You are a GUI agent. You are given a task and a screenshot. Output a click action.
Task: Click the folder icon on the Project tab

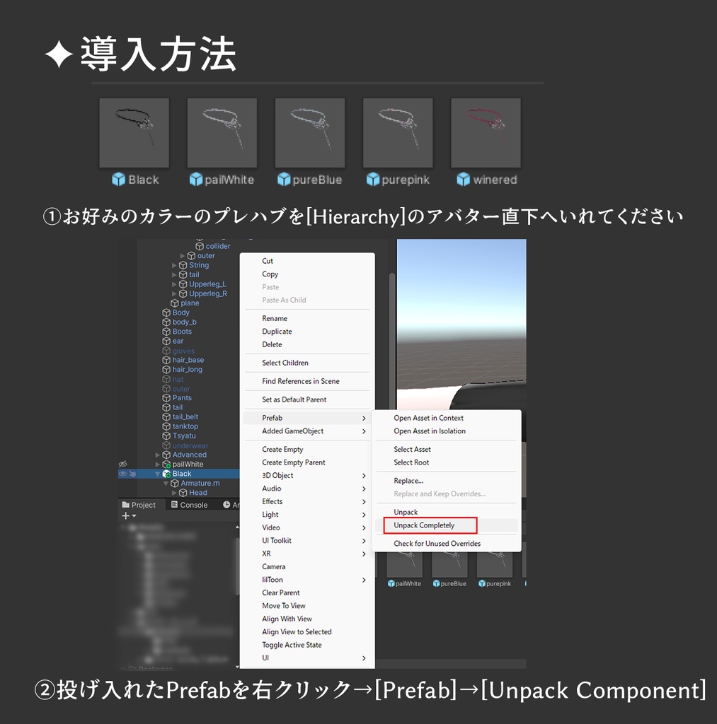pyautogui.click(x=125, y=504)
